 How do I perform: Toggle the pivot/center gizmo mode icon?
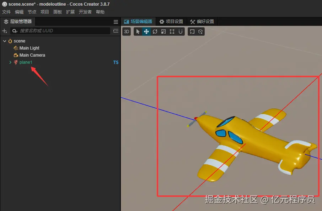tap(192, 32)
